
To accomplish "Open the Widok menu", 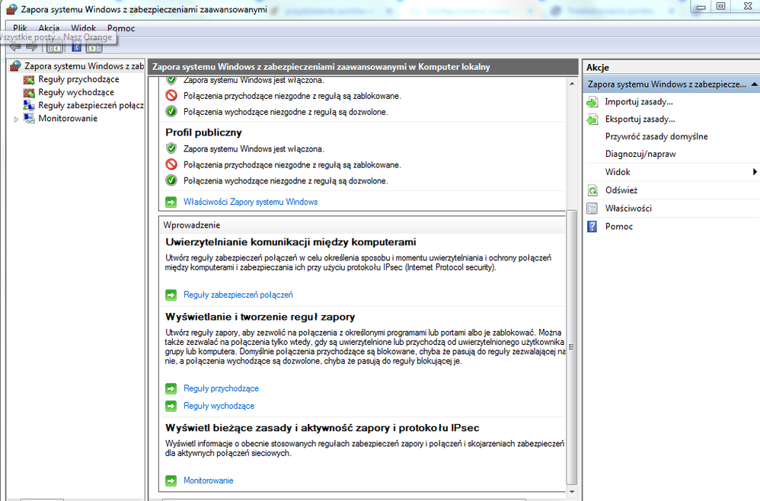I will click(x=83, y=28).
